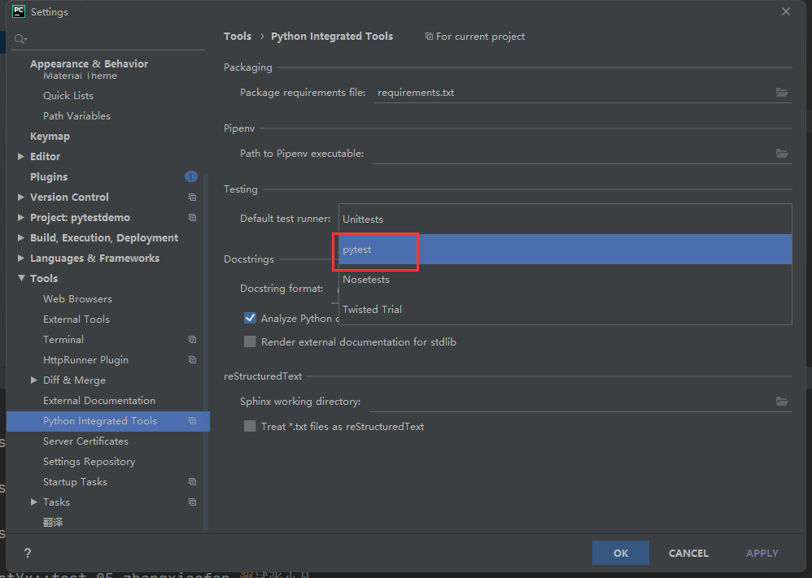This screenshot has width=812, height=578.
Task: Select pytest as default test runner
Action: (565, 249)
